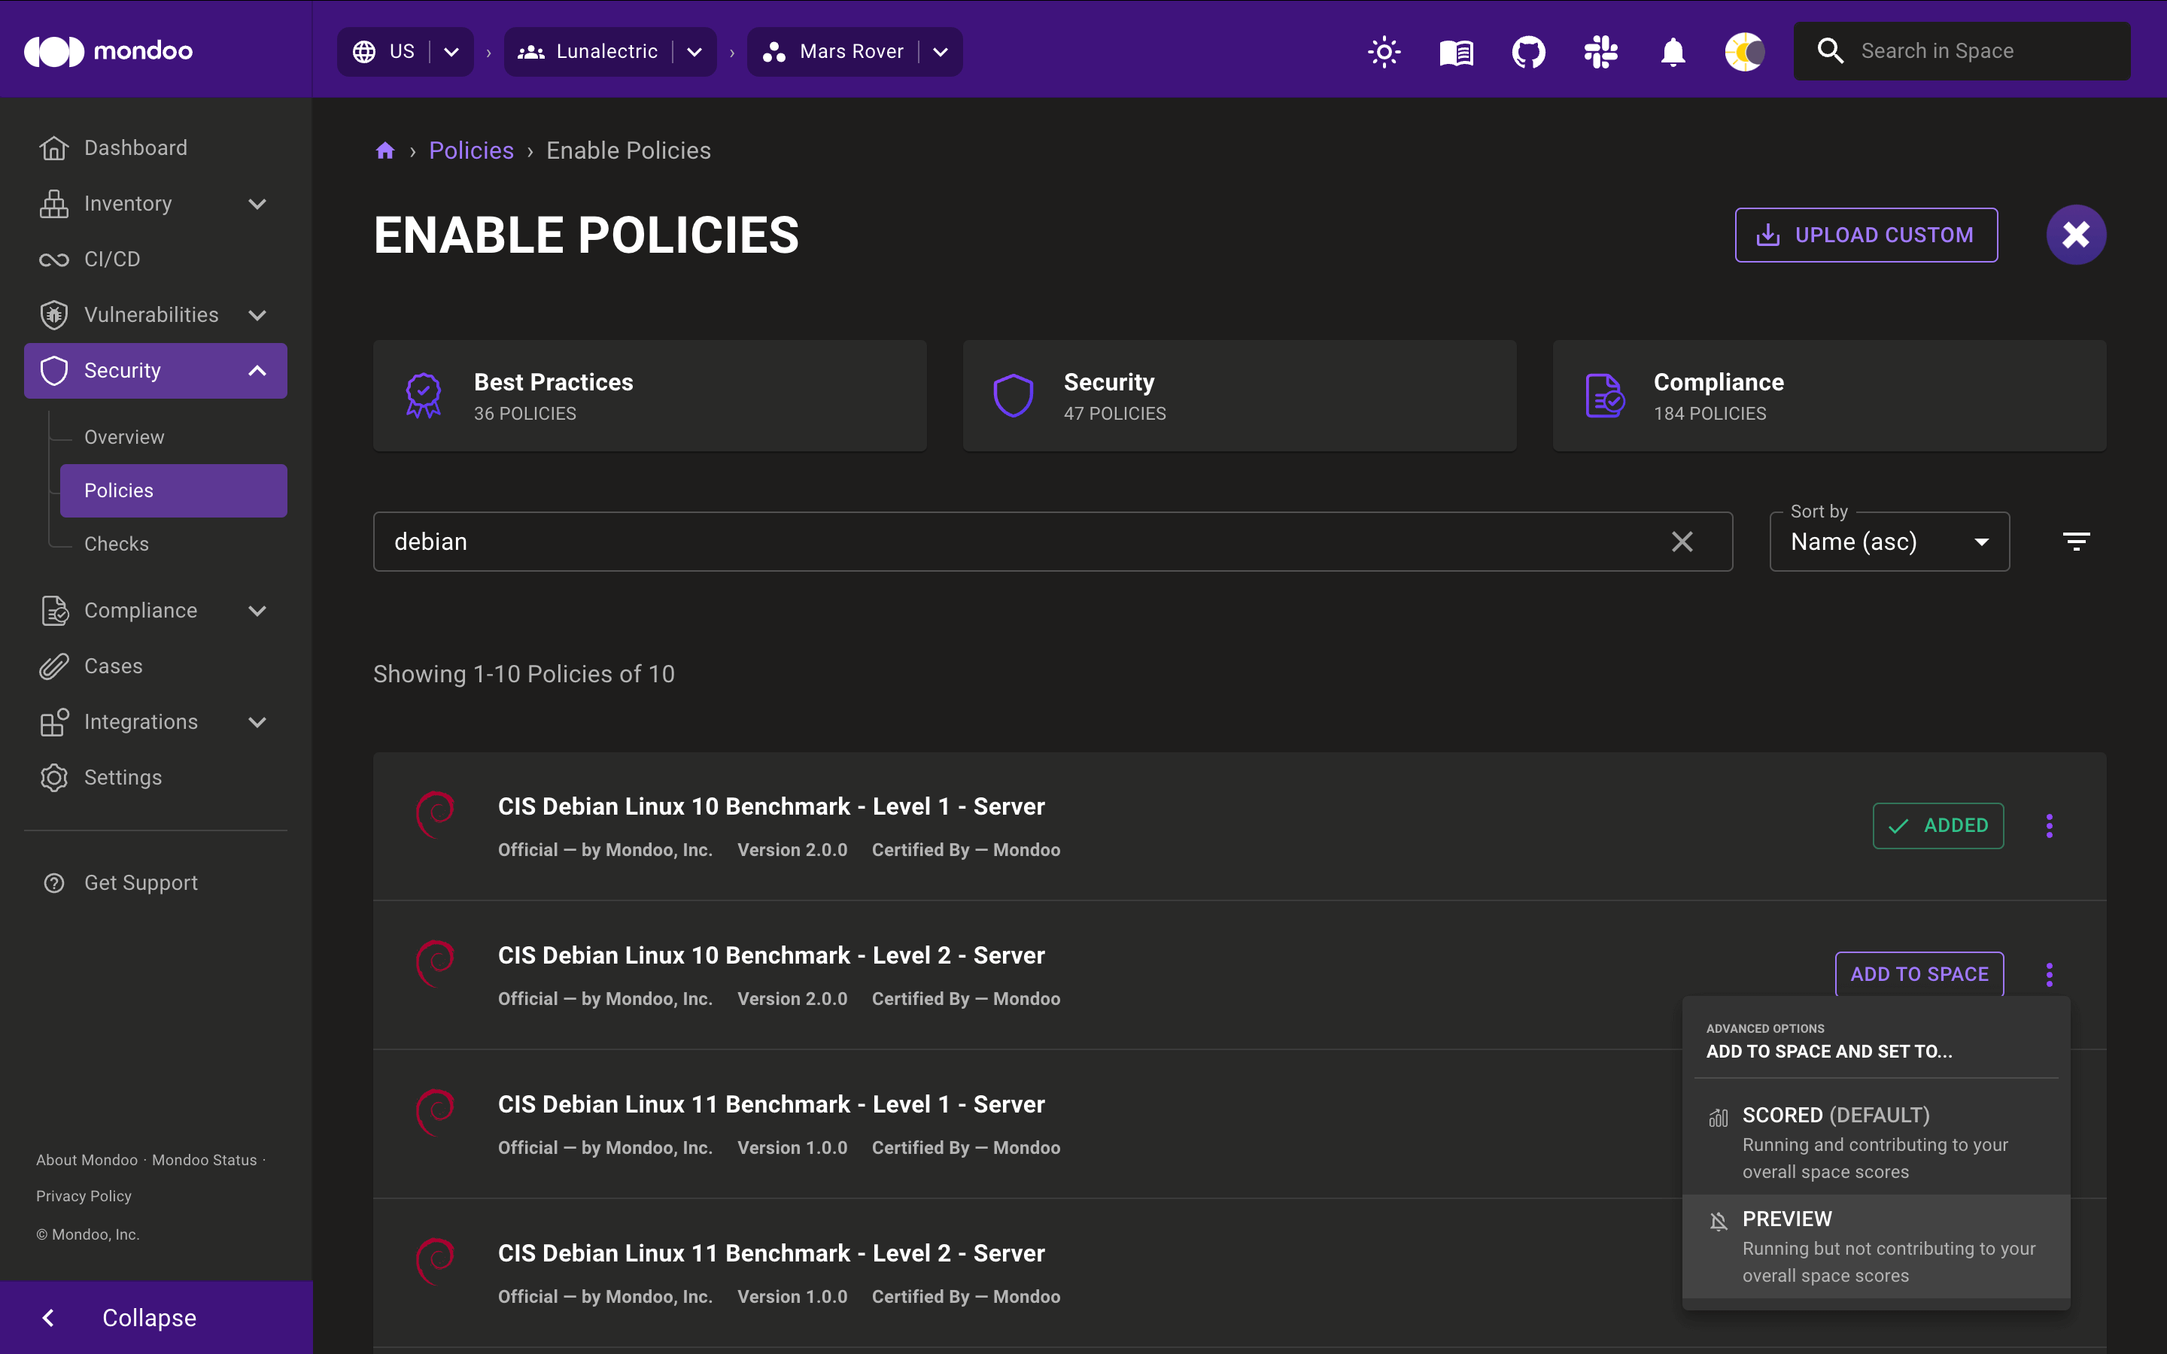Open notifications bell
The image size is (2167, 1354).
[1673, 52]
